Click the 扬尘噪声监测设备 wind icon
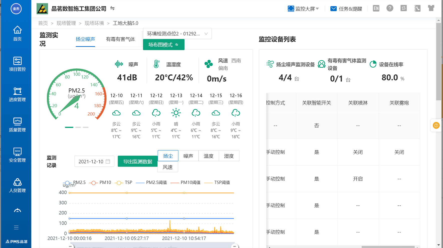The image size is (443, 248). point(270,64)
